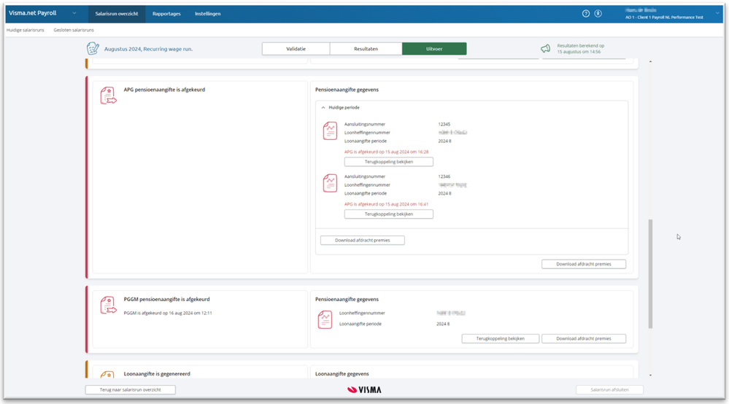Open the Visma.net Payroll app switcher dropdown
The width and height of the screenshot is (729, 404).
coord(74,13)
